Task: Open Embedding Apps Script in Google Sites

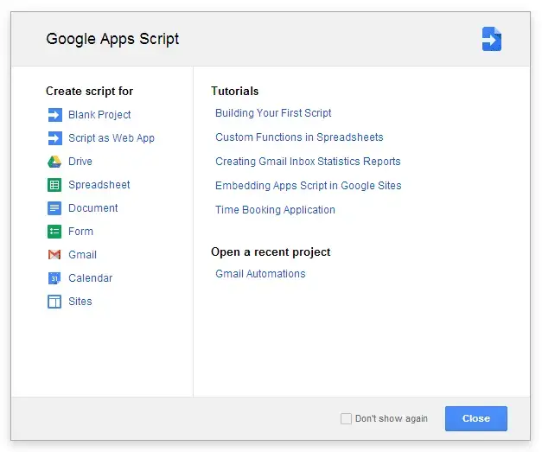Action: click(x=308, y=186)
